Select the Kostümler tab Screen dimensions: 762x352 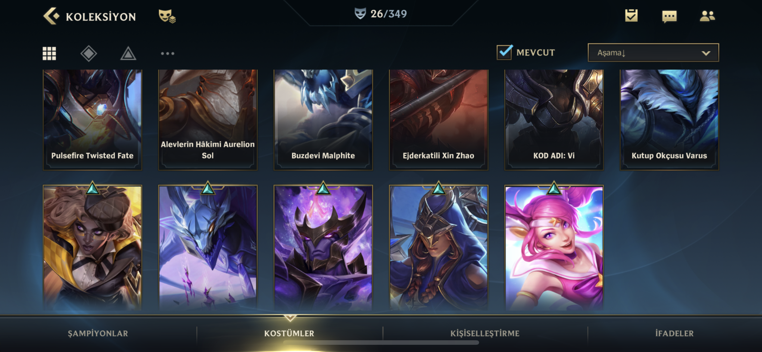pos(289,333)
